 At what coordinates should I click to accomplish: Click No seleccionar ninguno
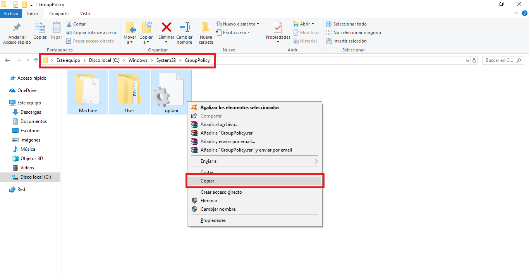354,32
